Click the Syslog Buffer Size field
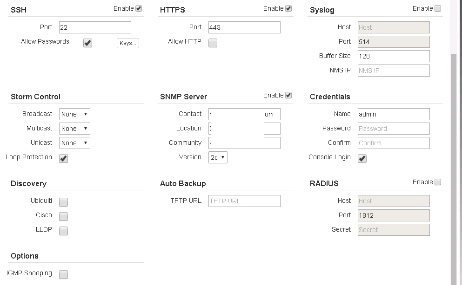 [394, 56]
